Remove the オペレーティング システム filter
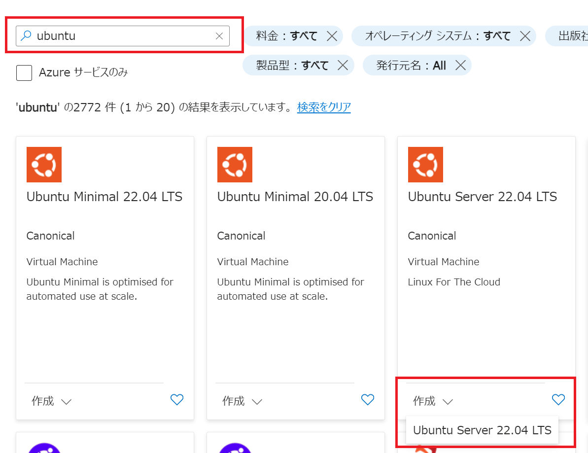The image size is (588, 453). (525, 35)
